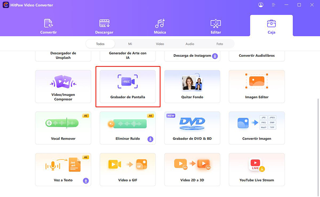The image size is (320, 197).
Task: Click download icon on Voz a Texto card
Action: 86,181
